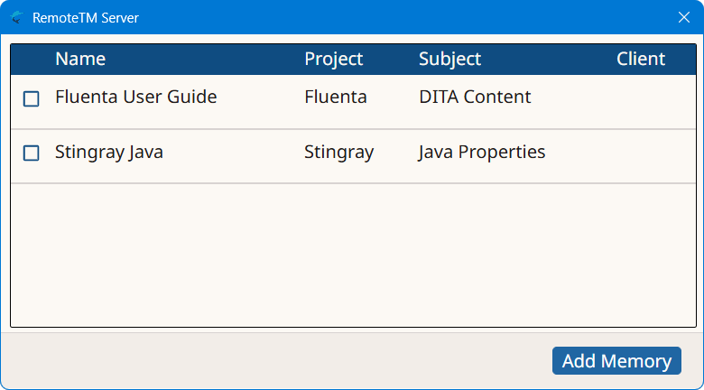Viewport: 704px width, 390px height.
Task: Click the Fluenta project cell
Action: [x=336, y=97]
